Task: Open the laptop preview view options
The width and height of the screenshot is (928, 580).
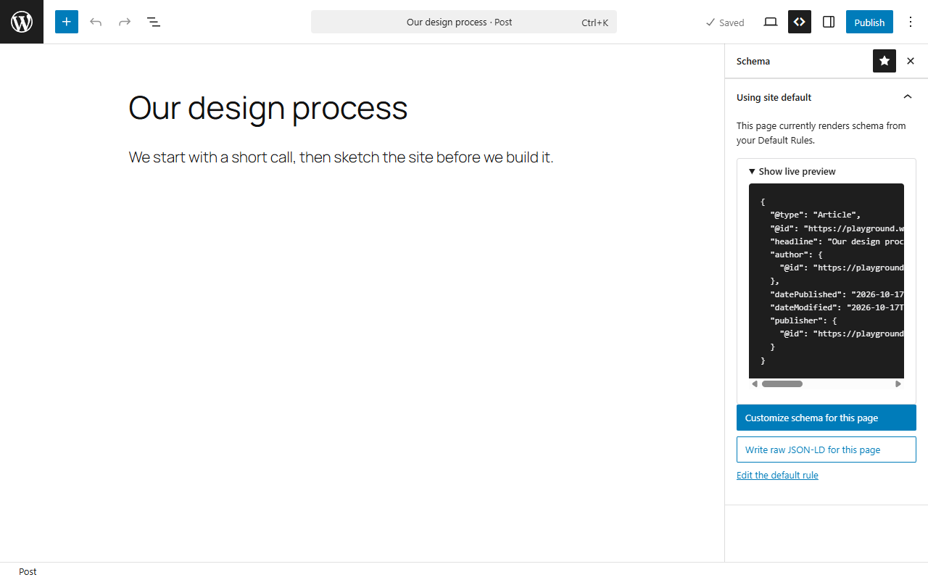Action: tap(771, 22)
